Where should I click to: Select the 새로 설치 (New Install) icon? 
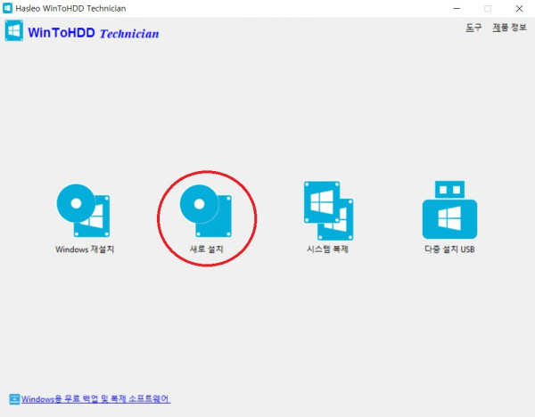(206, 210)
